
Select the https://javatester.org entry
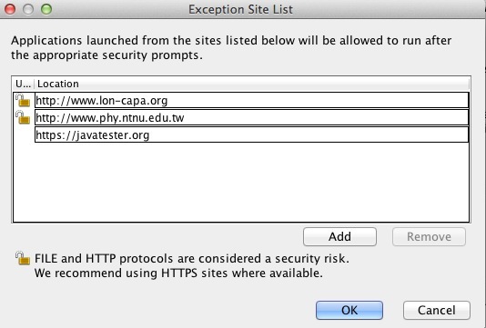pos(251,134)
